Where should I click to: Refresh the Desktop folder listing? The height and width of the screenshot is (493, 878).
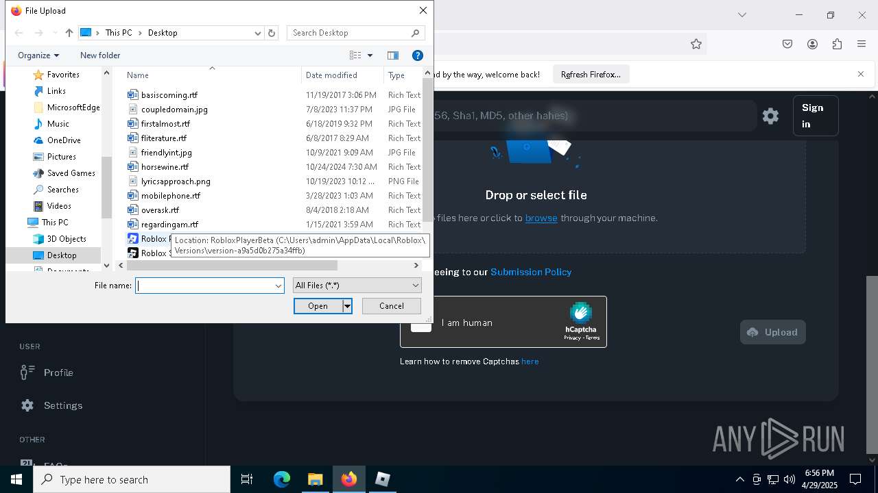tap(272, 33)
